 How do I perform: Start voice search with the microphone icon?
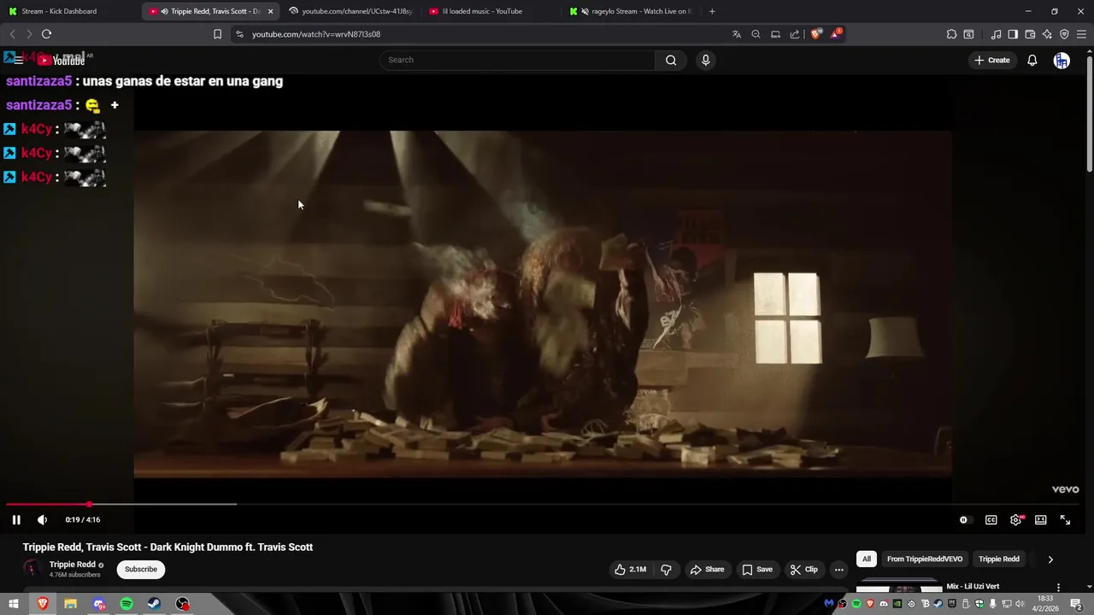click(x=705, y=60)
